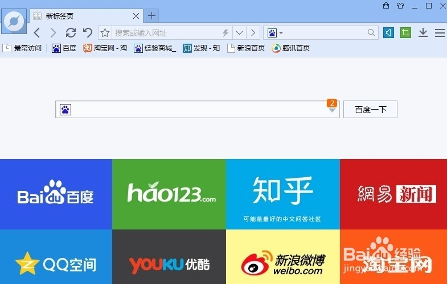Reload the page with refresh icon
The image size is (447, 284).
click(x=71, y=33)
